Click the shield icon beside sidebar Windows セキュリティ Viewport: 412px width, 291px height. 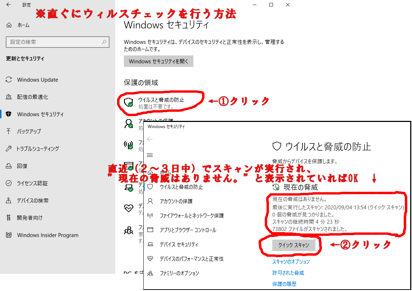click(9, 114)
